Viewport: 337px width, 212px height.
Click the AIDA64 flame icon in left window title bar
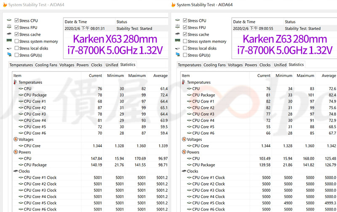(3, 5)
